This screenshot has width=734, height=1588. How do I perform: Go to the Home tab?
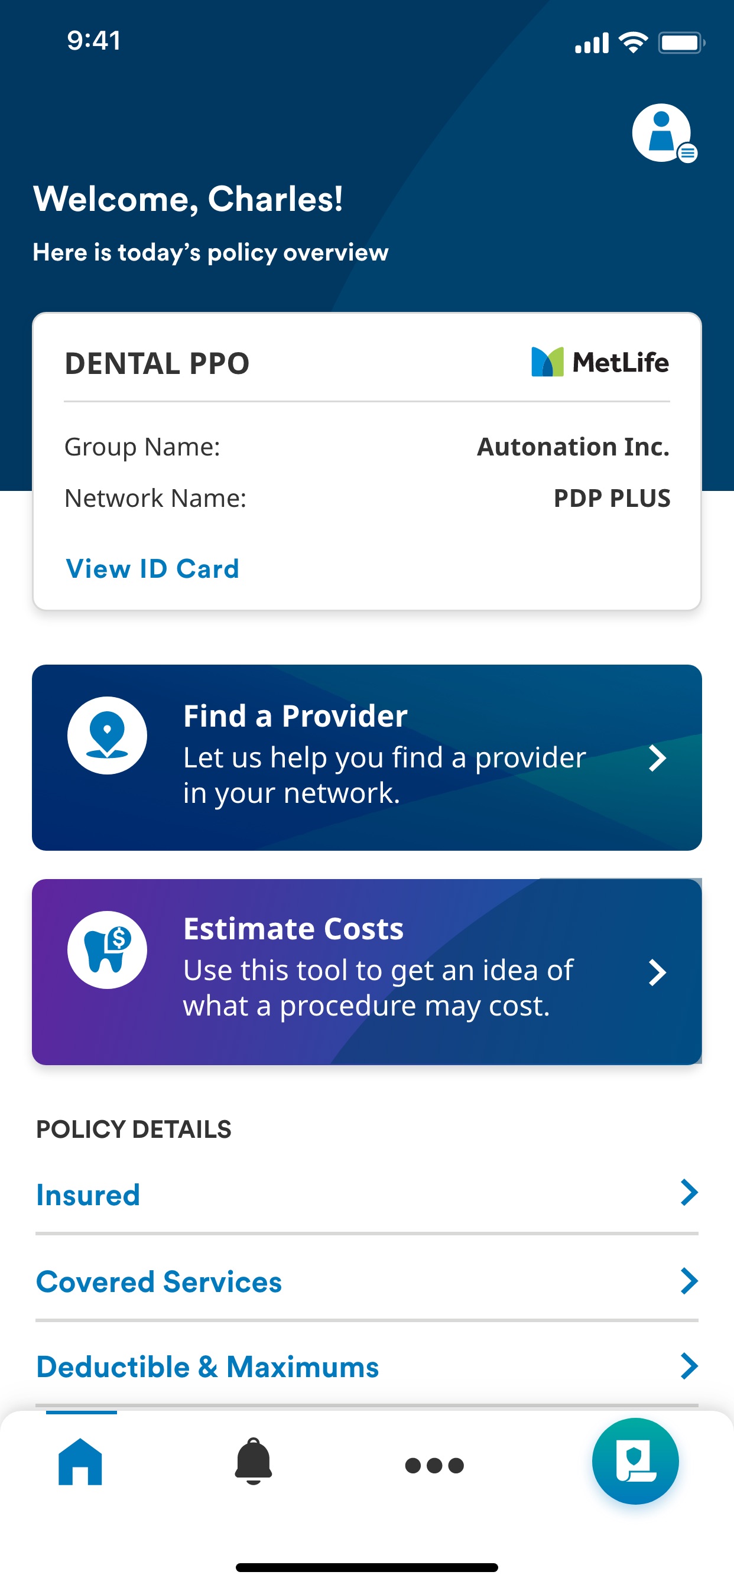(80, 1462)
